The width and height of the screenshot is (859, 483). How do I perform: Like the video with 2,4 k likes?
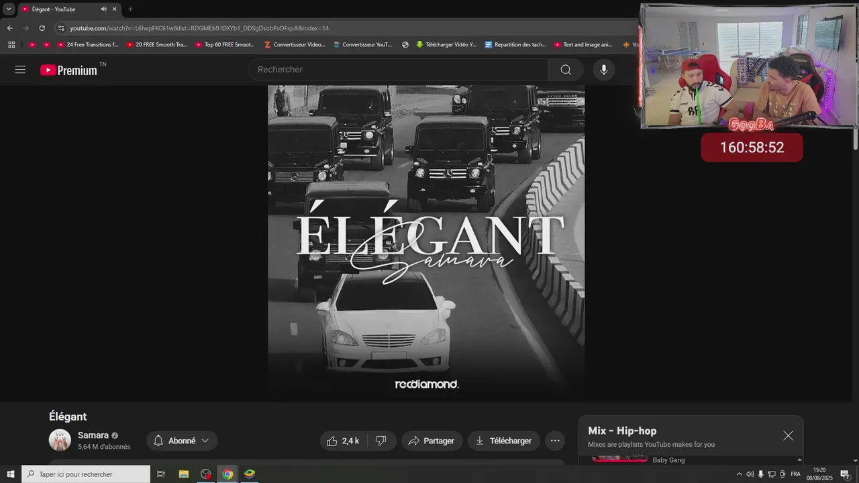point(343,441)
